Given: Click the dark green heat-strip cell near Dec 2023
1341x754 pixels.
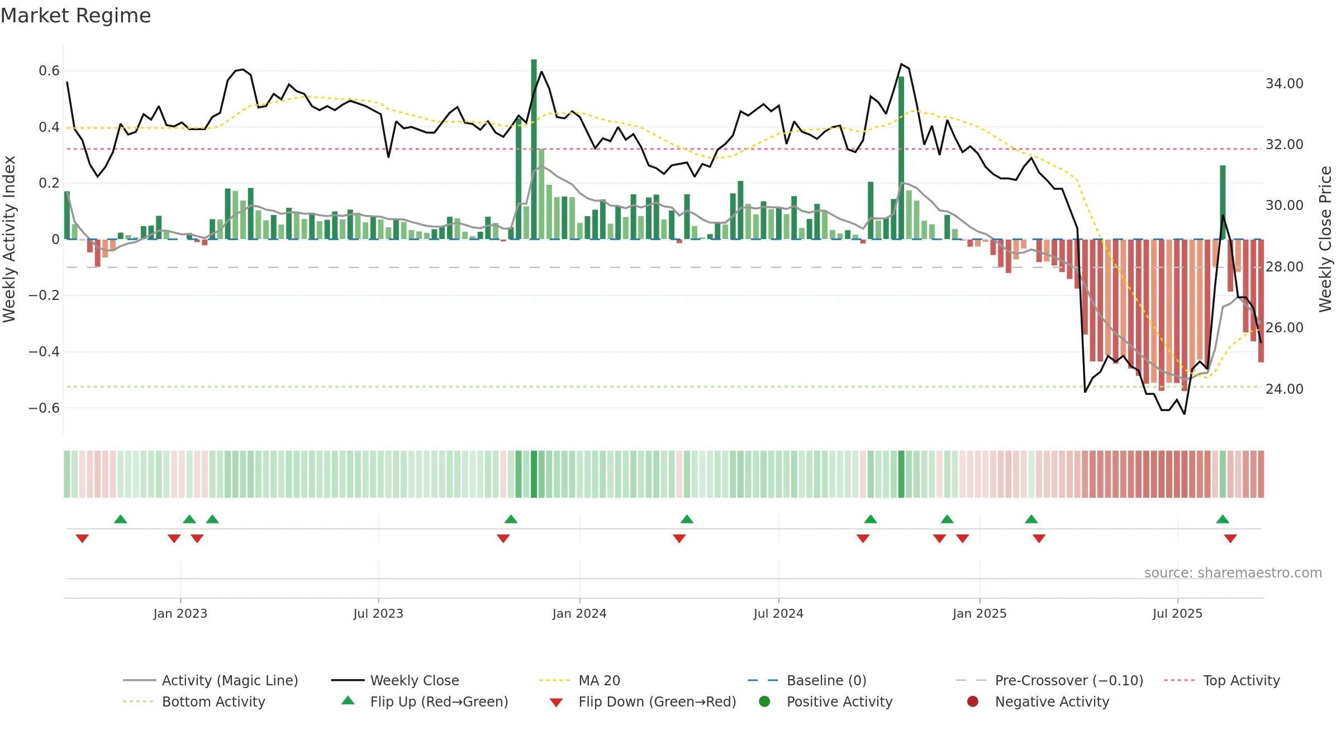Looking at the screenshot, I should 534,474.
